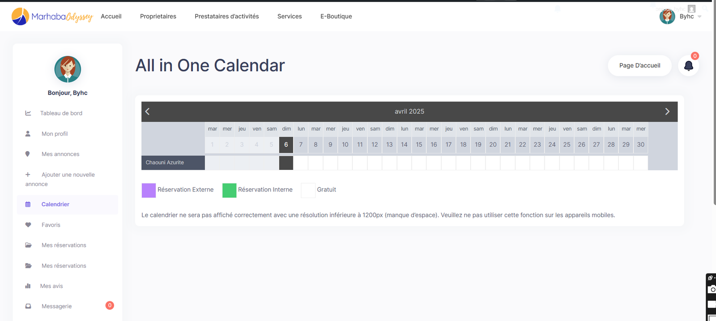
Task: Advance calendar to next month
Action: [667, 111]
